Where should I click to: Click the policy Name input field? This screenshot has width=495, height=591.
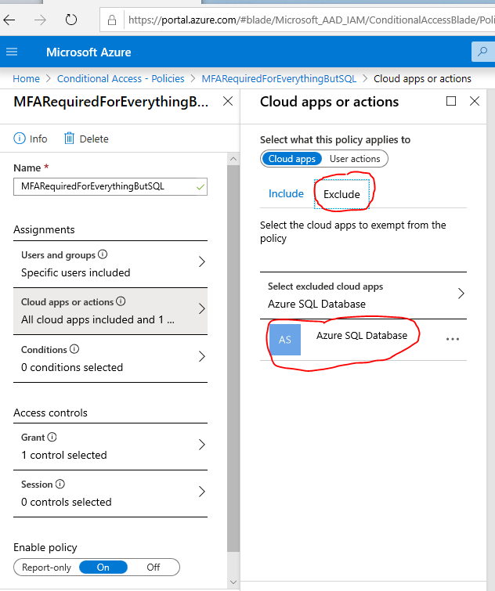(x=110, y=186)
